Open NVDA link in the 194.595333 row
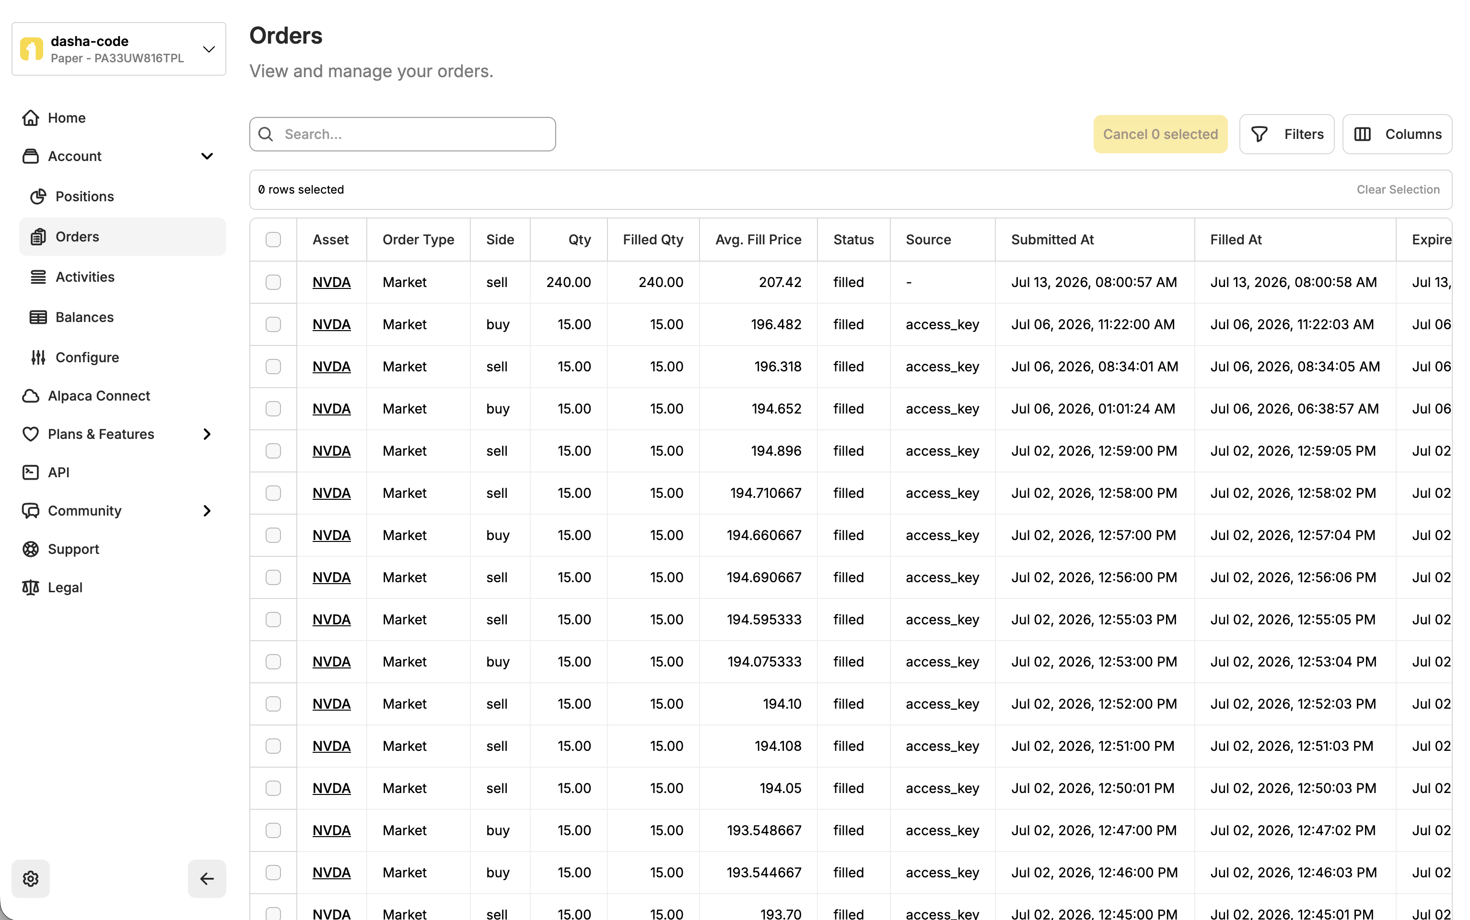The height and width of the screenshot is (920, 1470). coord(332,620)
